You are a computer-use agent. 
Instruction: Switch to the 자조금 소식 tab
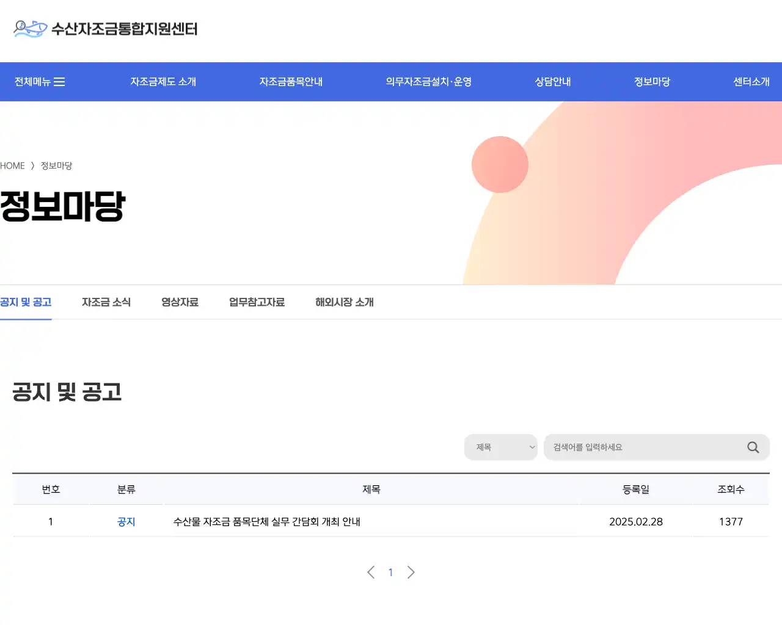click(106, 302)
